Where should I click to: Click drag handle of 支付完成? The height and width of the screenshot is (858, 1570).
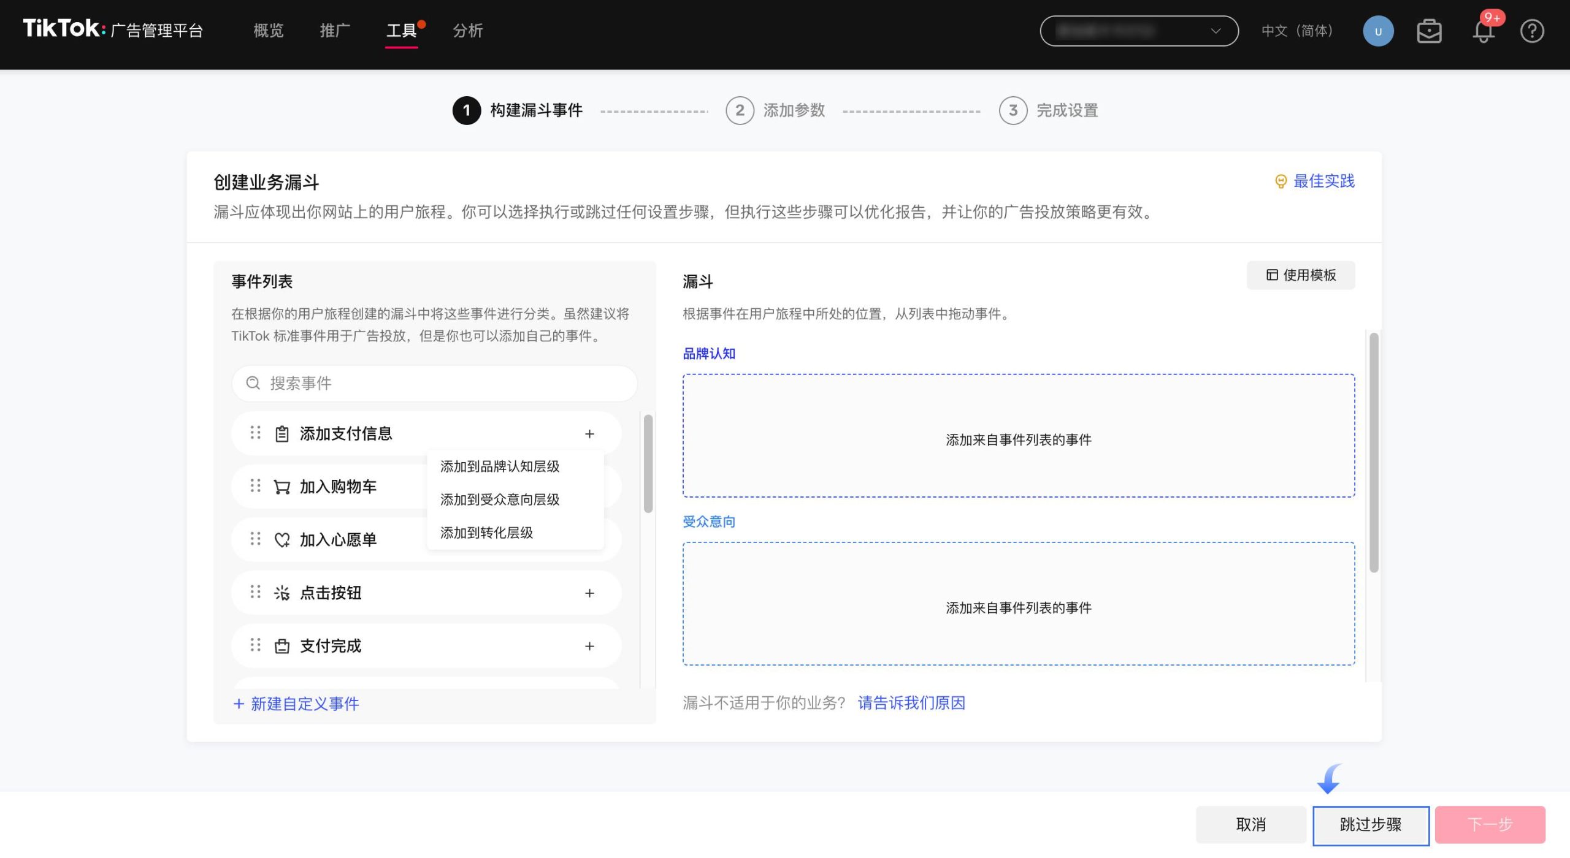click(x=255, y=645)
